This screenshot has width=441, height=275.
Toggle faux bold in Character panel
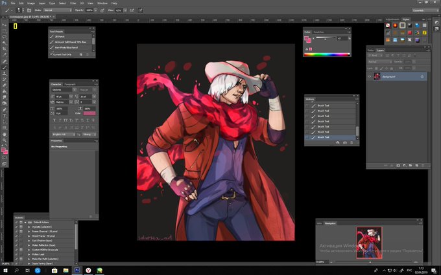54,120
